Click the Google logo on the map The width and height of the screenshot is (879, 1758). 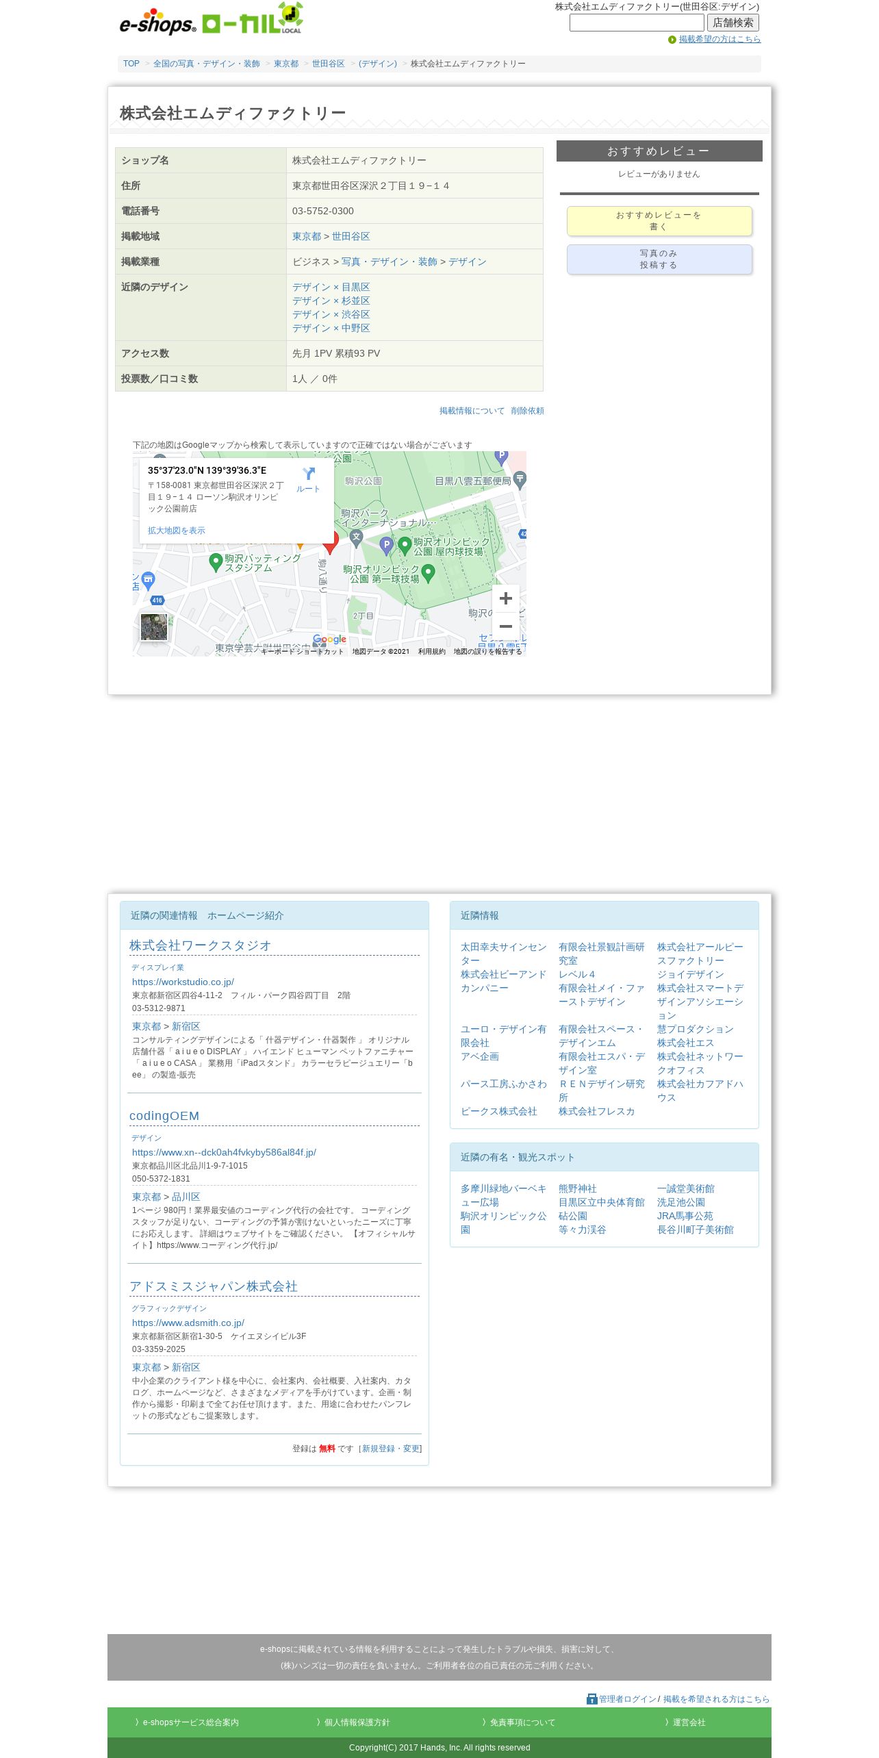[330, 639]
